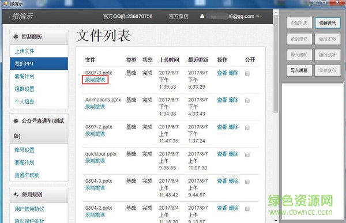
Task: Open 上传文件 in sidebar
Action: [24, 51]
